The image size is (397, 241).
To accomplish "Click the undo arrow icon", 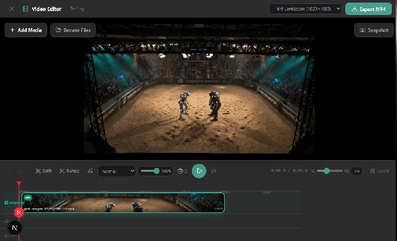I will pos(10,171).
